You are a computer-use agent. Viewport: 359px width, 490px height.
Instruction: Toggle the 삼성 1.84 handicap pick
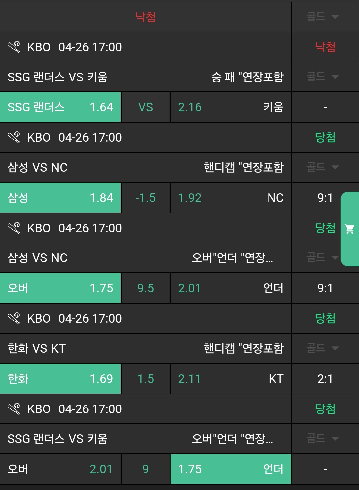60,198
